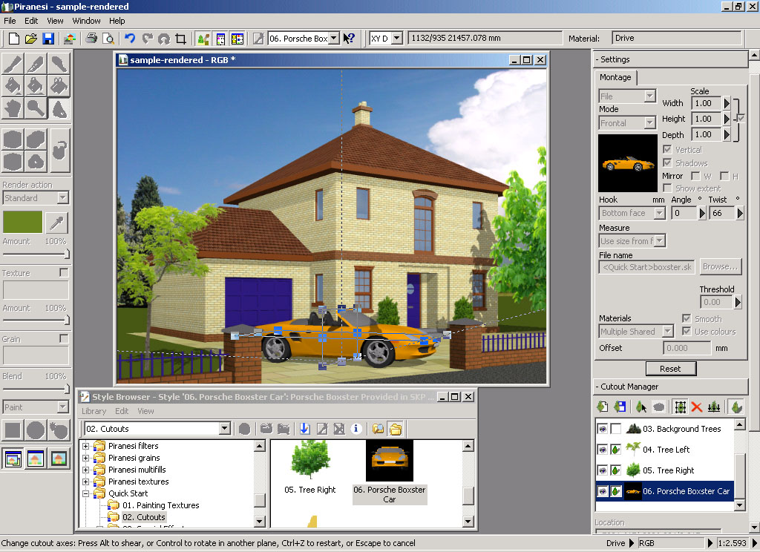Click the Browse... button
The image size is (760, 552).
pos(720,266)
